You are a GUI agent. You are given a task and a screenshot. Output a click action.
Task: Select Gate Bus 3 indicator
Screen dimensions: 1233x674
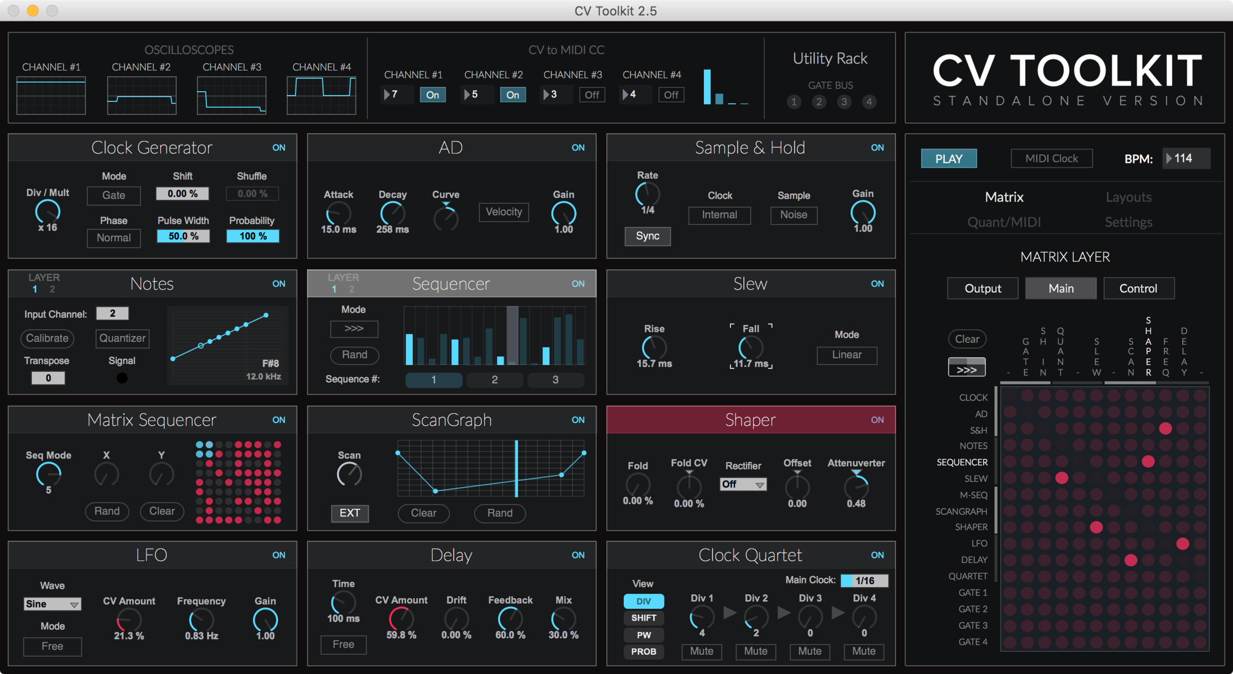click(844, 102)
